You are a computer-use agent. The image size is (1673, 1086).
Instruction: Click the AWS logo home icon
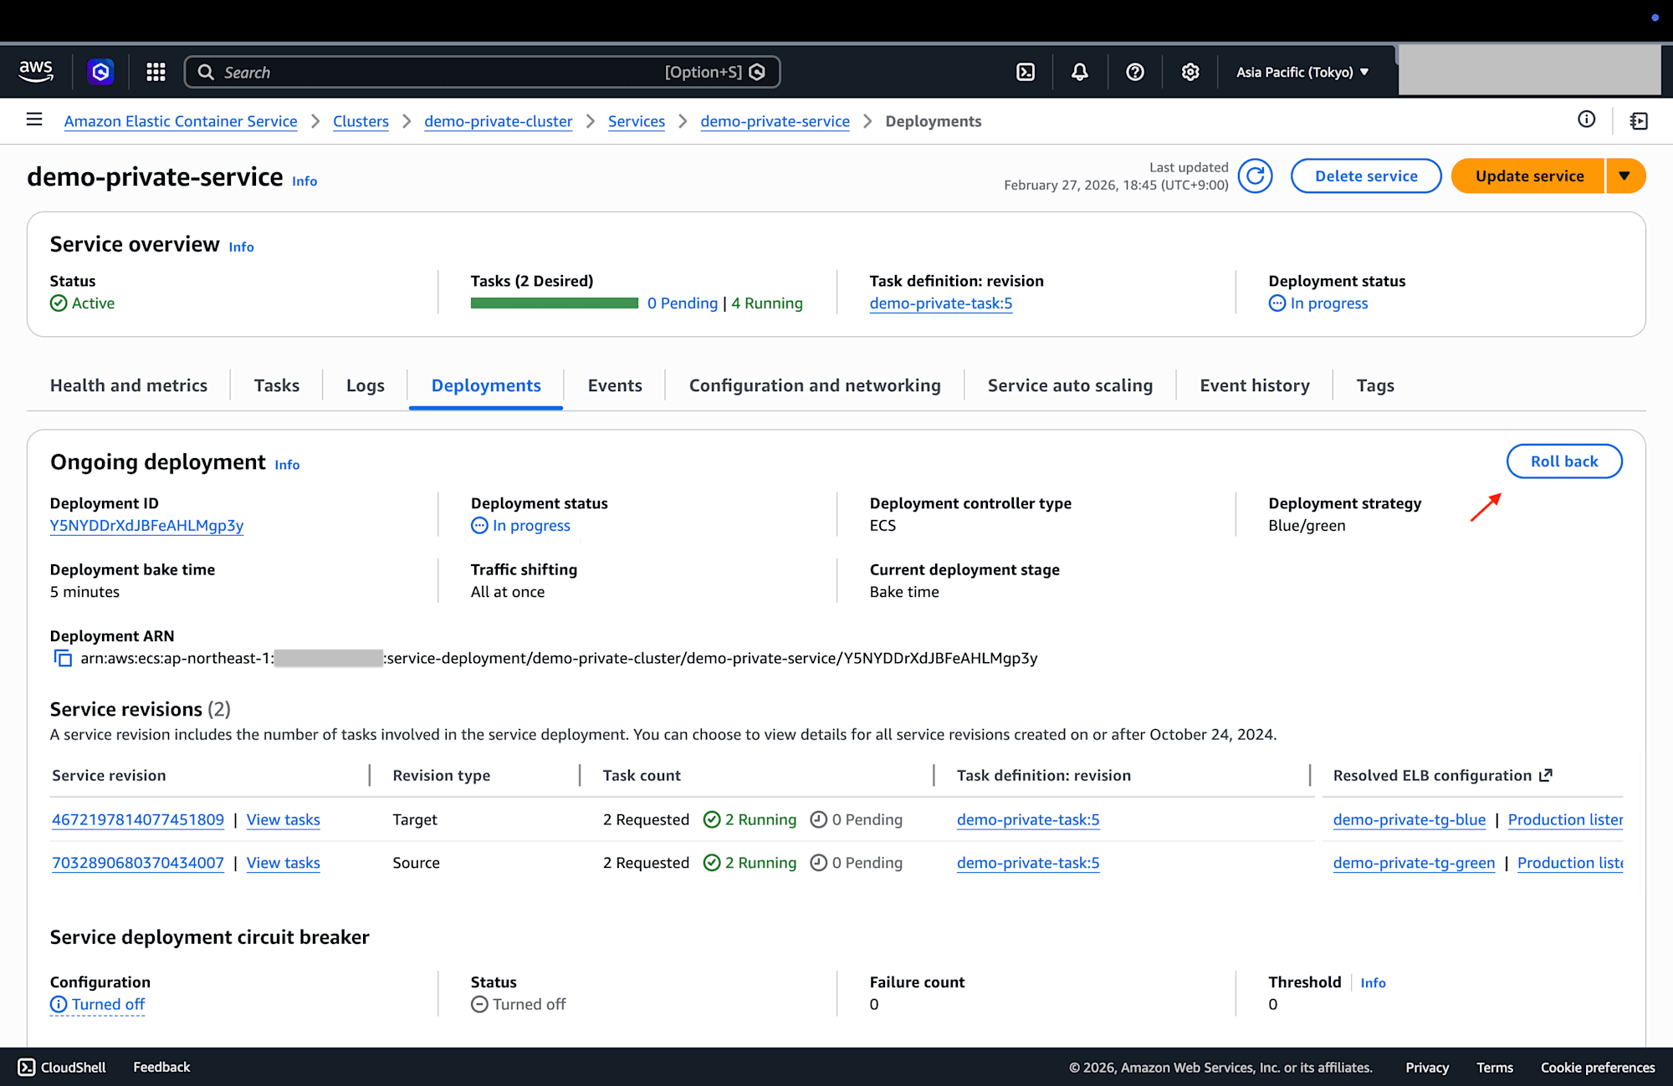click(x=36, y=72)
